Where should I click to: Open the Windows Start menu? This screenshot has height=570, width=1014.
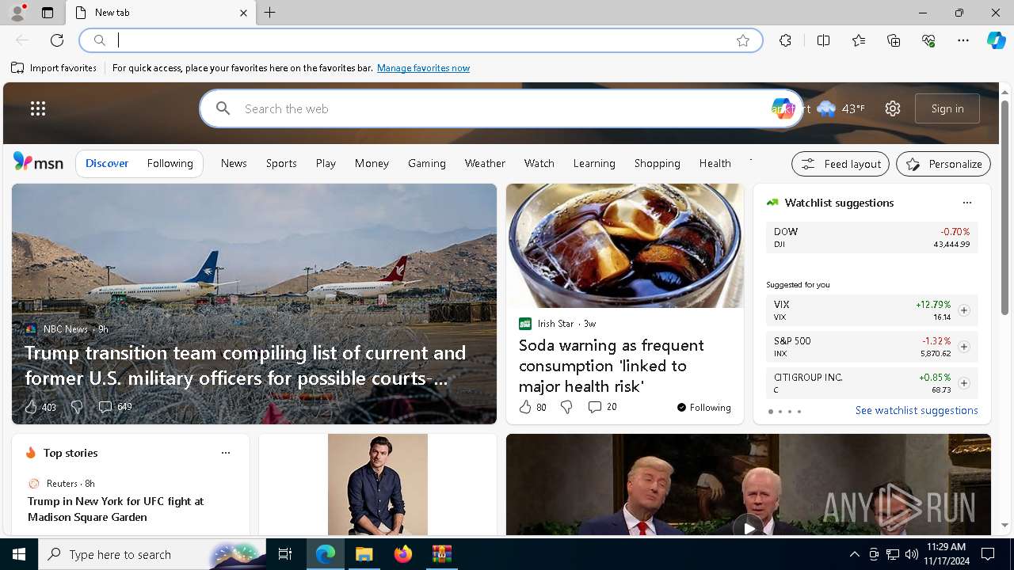click(x=19, y=554)
